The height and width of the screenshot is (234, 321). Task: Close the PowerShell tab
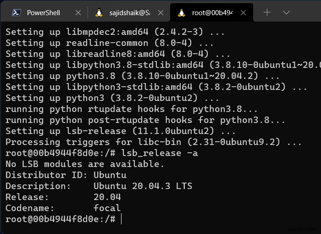click(78, 12)
